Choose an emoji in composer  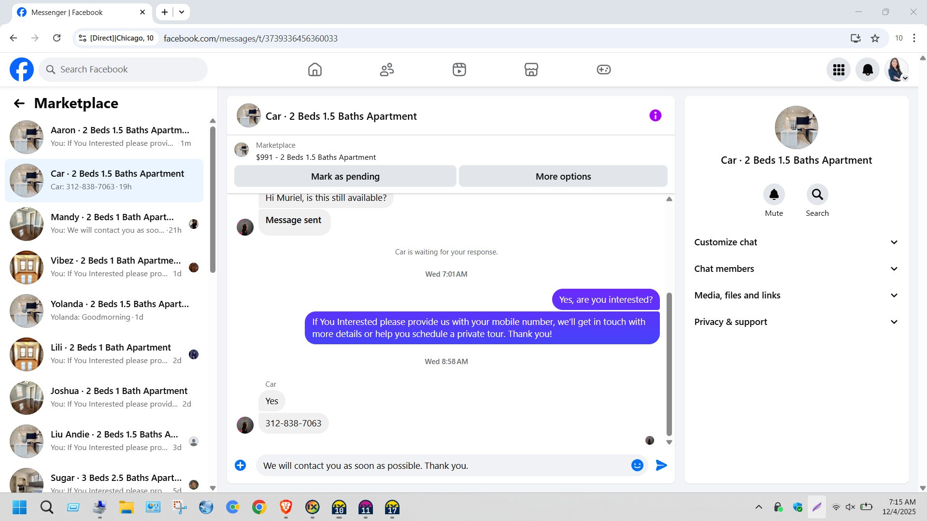(x=637, y=465)
